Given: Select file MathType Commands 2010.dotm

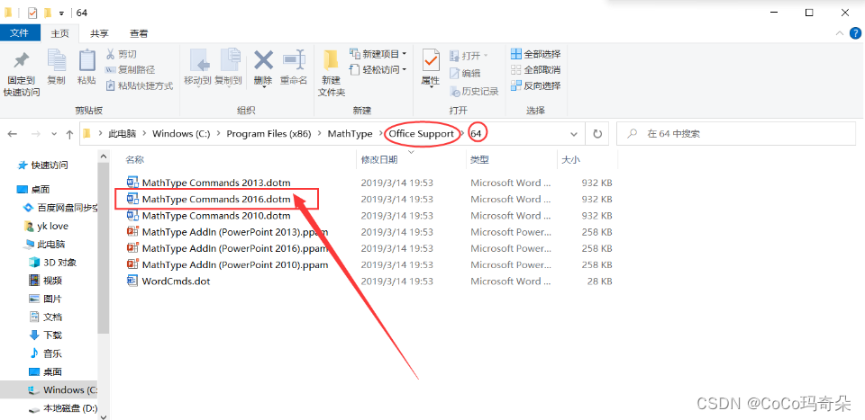Looking at the screenshot, I should point(216,215).
